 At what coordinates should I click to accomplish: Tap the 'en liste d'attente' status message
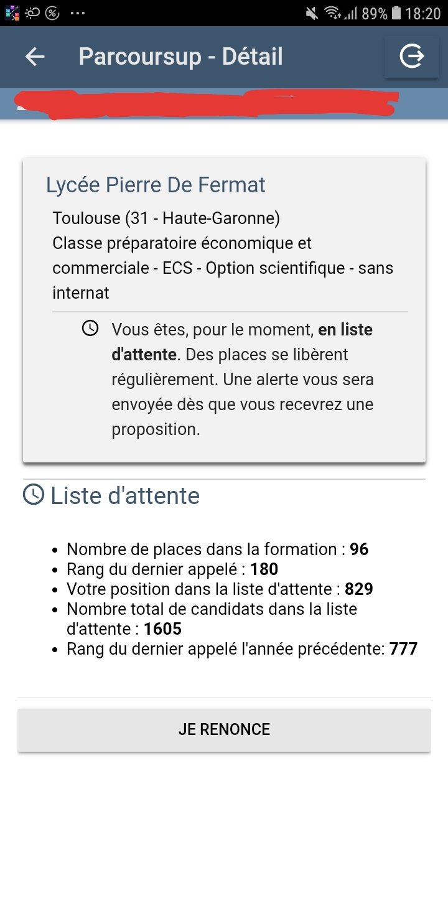242,379
